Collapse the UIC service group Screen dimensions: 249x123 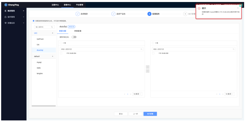(52, 33)
